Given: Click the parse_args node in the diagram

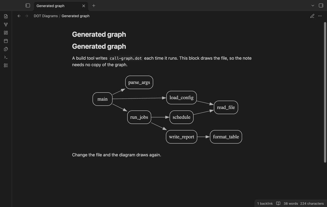Looking at the screenshot, I should (139, 82).
